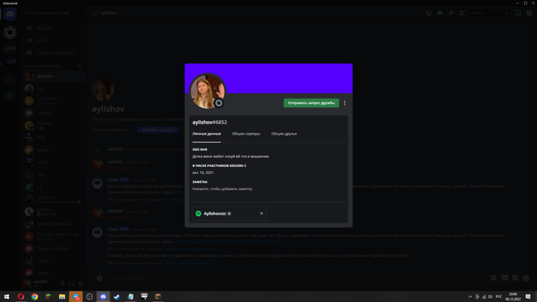Open the DM with zeFFo
Screen dimensions: 537x302
(53, 162)
